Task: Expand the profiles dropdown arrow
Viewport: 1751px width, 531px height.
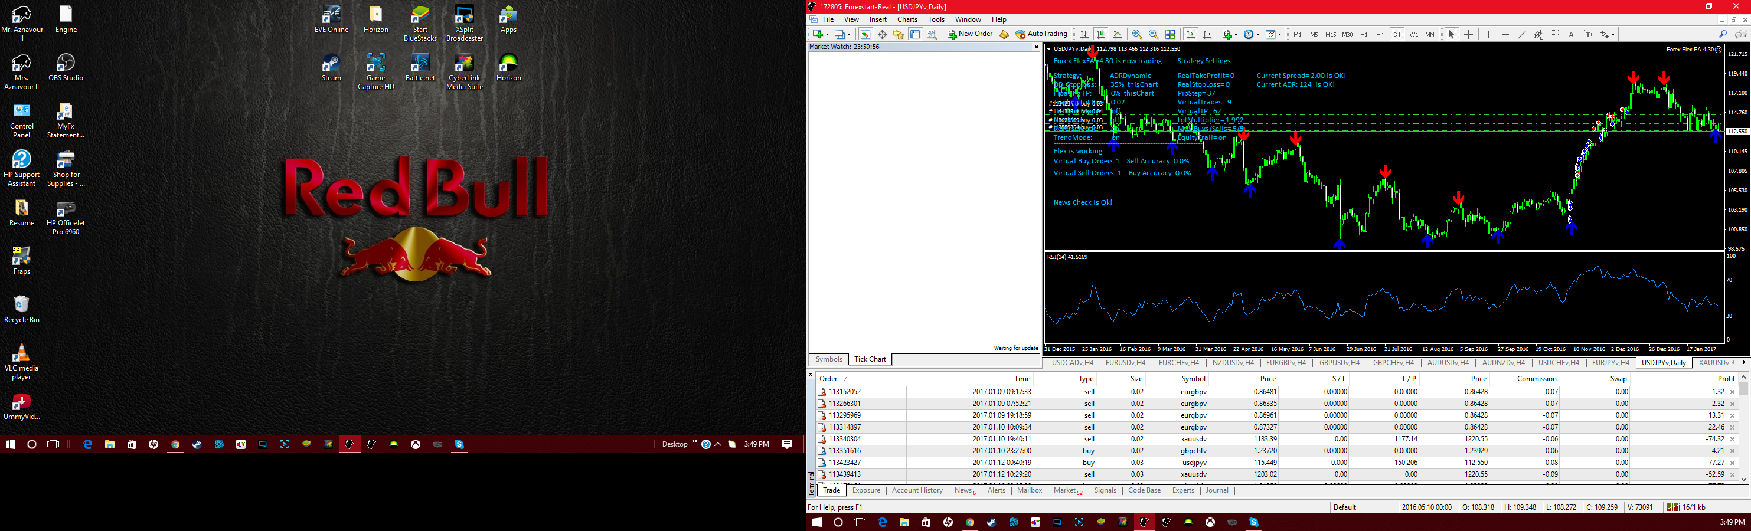Action: pyautogui.click(x=850, y=34)
